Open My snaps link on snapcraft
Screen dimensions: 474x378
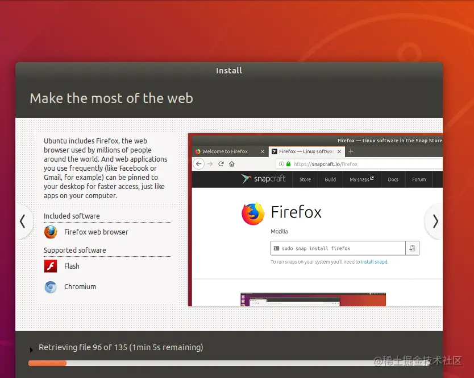361,179
